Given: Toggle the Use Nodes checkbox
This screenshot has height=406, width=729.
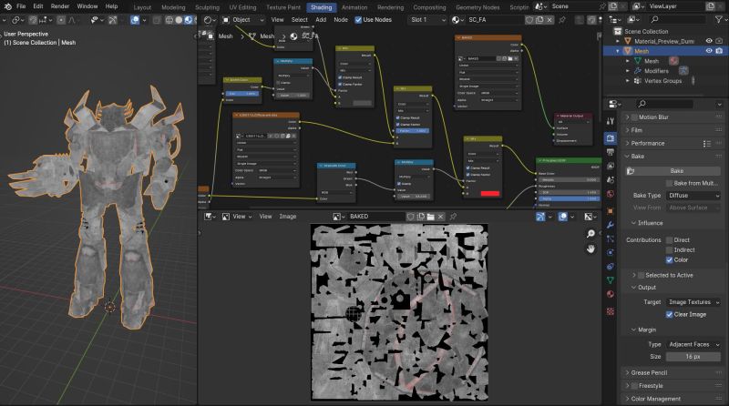Looking at the screenshot, I should (358, 20).
